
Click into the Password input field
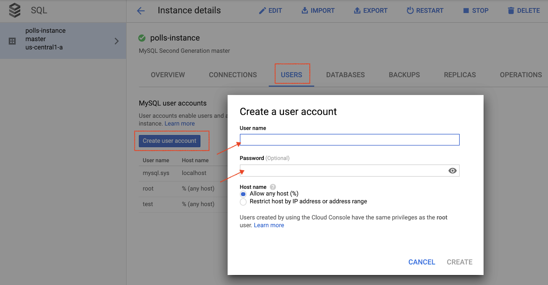[342, 171]
